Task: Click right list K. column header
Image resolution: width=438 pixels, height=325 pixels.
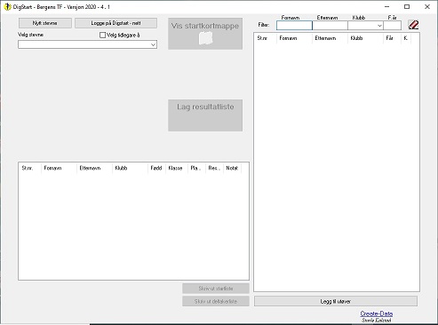Action: pos(406,38)
